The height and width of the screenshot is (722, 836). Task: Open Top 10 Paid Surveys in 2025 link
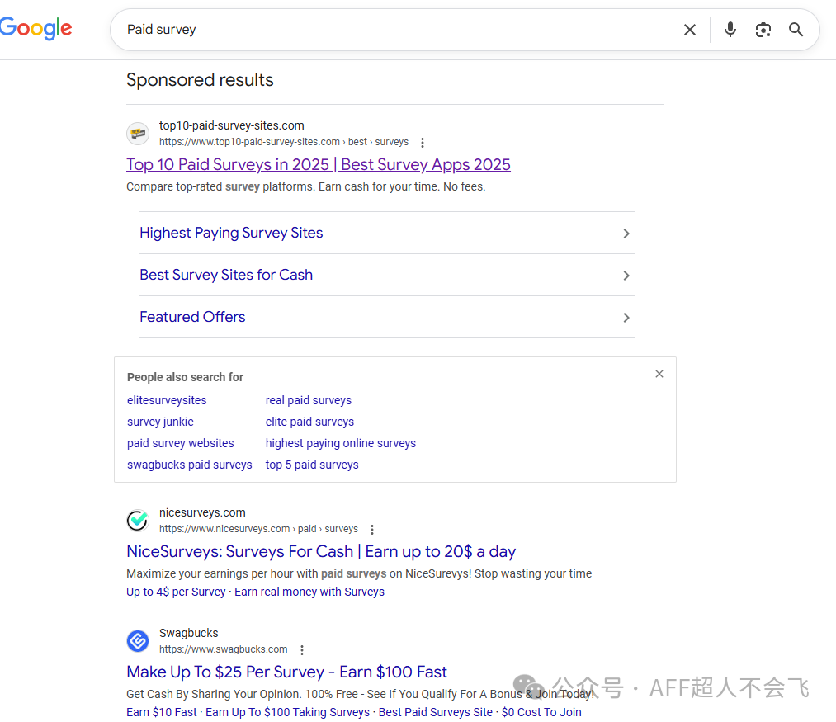coord(319,164)
